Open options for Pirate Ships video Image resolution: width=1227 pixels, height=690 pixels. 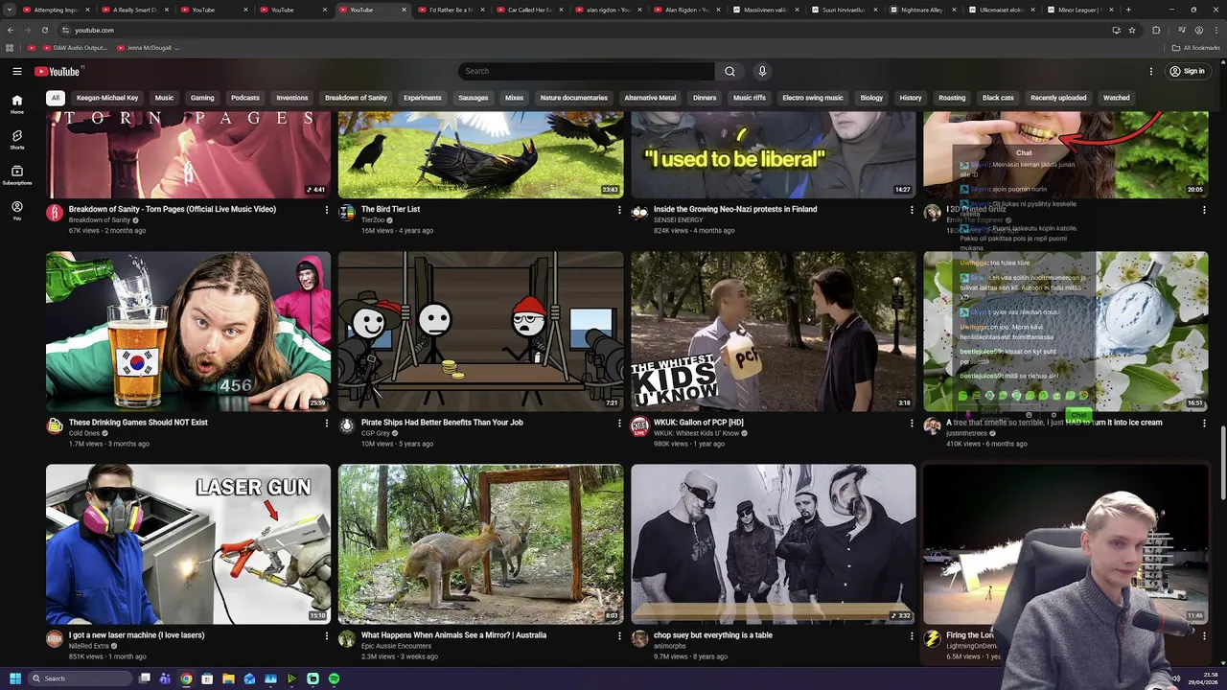tap(619, 423)
